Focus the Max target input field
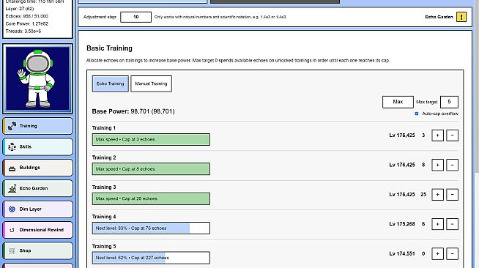Image resolution: width=479 pixels, height=268 pixels. click(x=449, y=102)
